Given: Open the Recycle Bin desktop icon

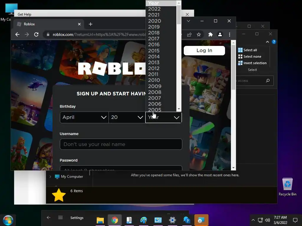Looking at the screenshot, I should click(x=287, y=187).
